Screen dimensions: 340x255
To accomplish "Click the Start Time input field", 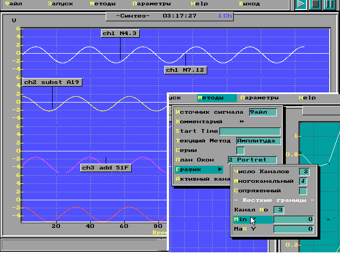I will point(250,131).
